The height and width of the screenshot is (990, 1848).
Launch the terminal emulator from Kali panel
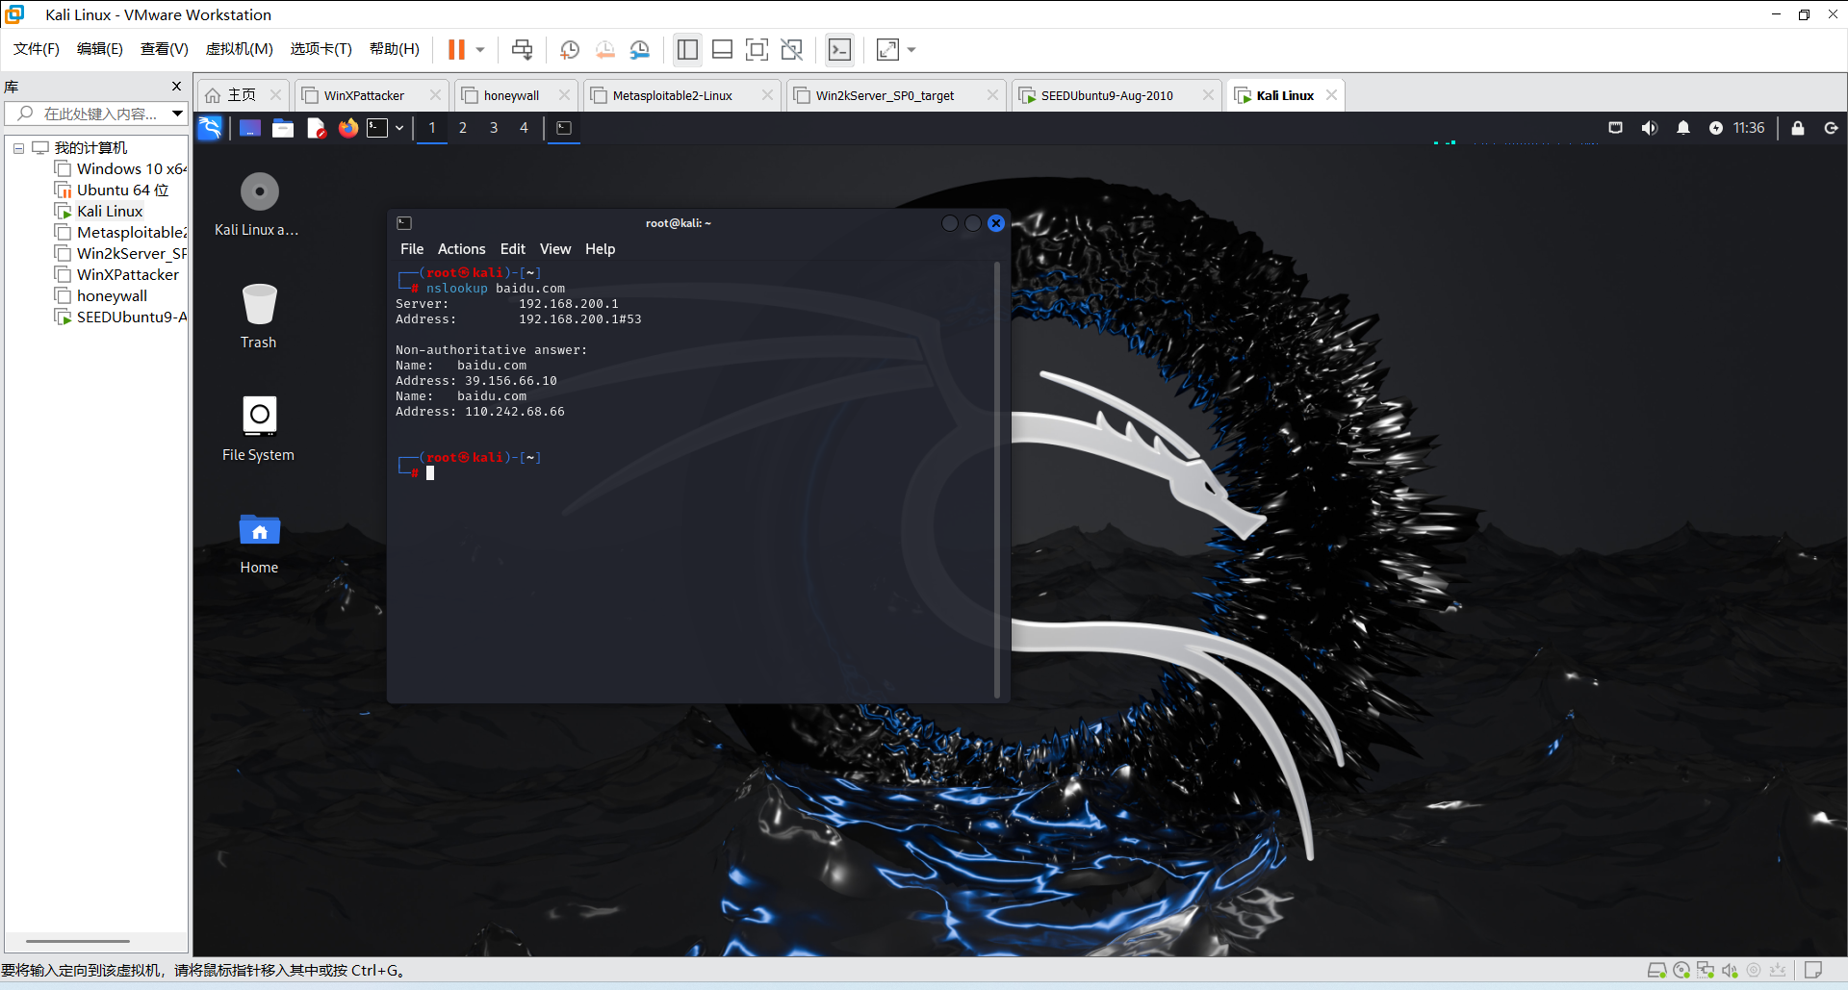378,128
